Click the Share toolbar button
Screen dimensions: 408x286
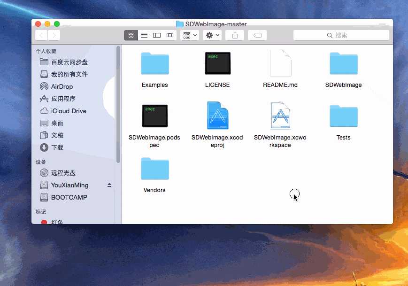pos(235,35)
